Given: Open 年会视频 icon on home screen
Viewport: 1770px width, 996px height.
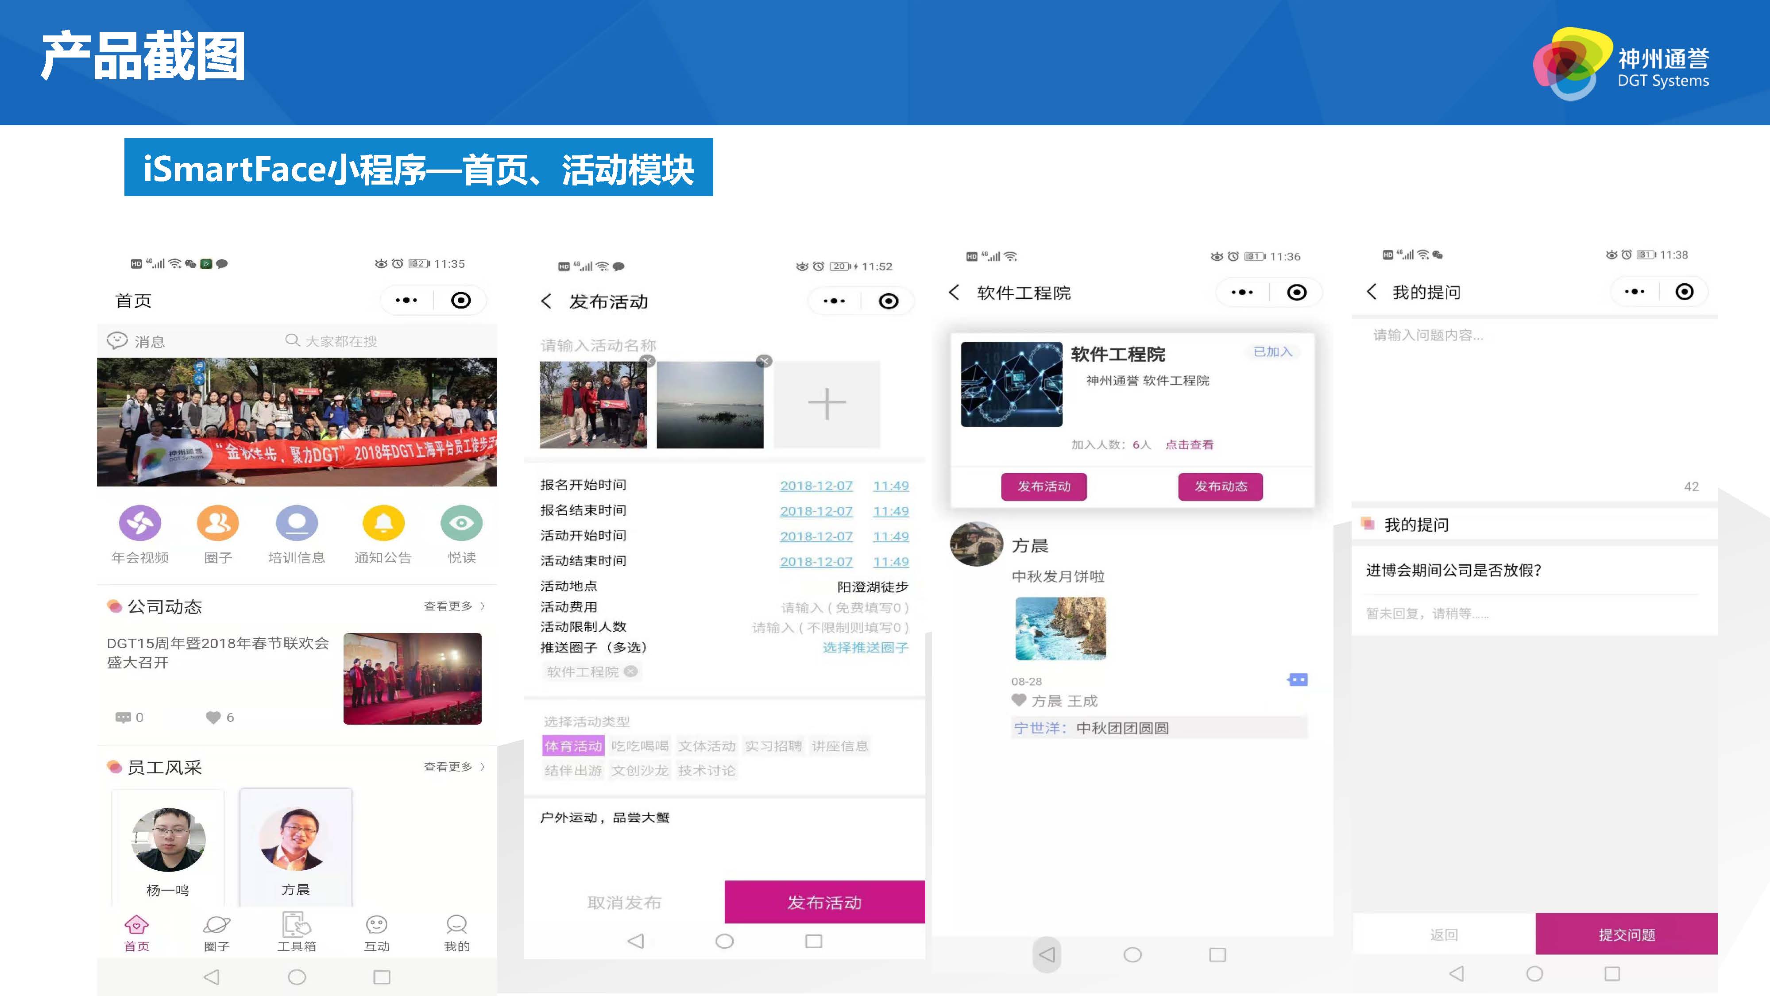Looking at the screenshot, I should point(140,523).
